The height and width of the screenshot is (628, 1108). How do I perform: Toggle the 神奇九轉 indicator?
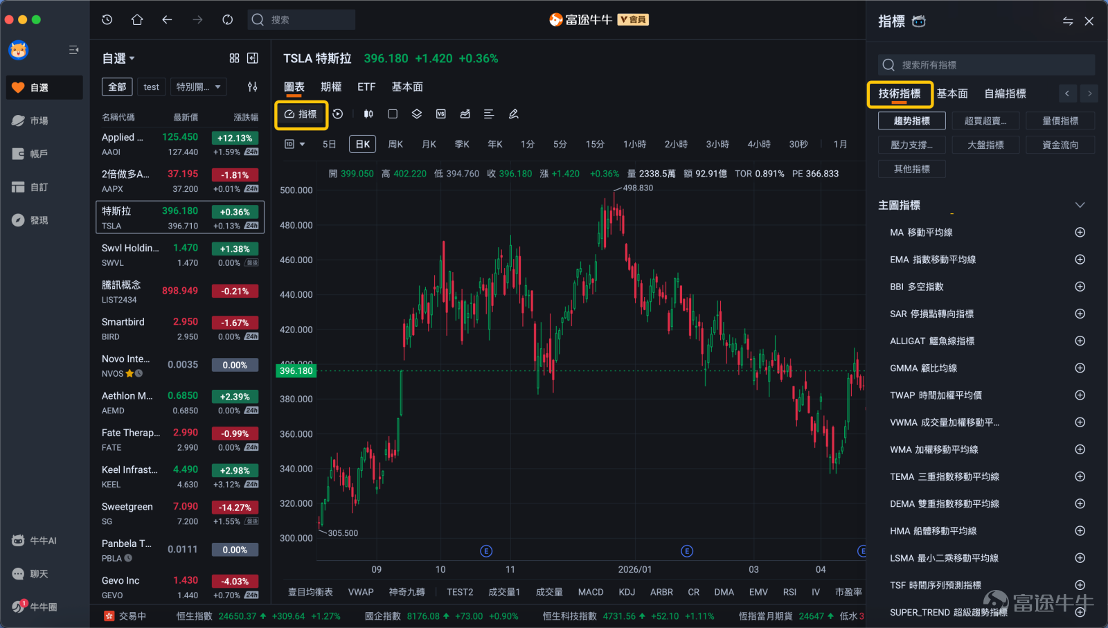click(x=407, y=592)
